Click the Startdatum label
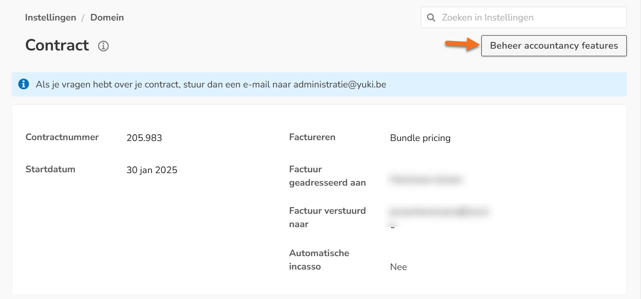641x299 pixels. 50,169
